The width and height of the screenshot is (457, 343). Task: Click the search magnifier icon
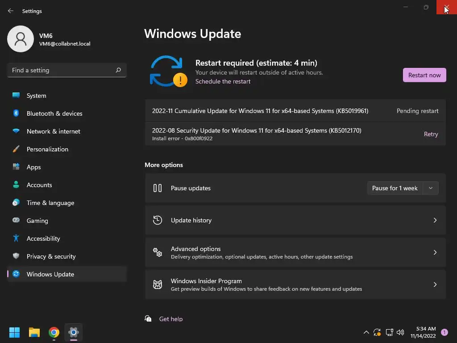(x=118, y=70)
